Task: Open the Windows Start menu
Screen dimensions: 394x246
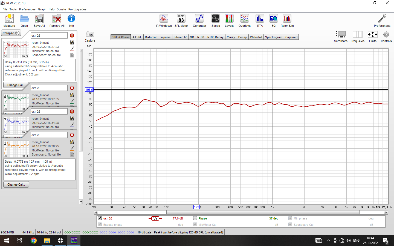Action: click(7, 241)
